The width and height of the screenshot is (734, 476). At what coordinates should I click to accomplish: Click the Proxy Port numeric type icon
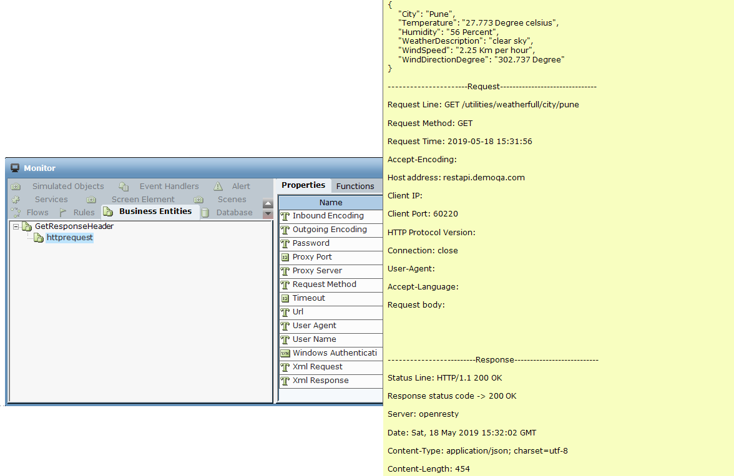tap(285, 257)
